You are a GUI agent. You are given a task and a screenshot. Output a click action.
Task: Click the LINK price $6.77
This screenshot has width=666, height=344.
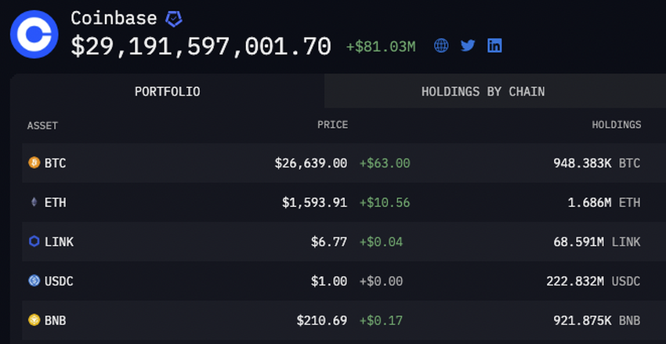pos(329,242)
